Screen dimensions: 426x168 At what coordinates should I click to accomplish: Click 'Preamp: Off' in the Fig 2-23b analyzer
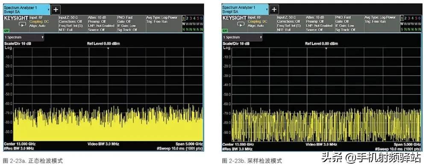click(x=314, y=21)
